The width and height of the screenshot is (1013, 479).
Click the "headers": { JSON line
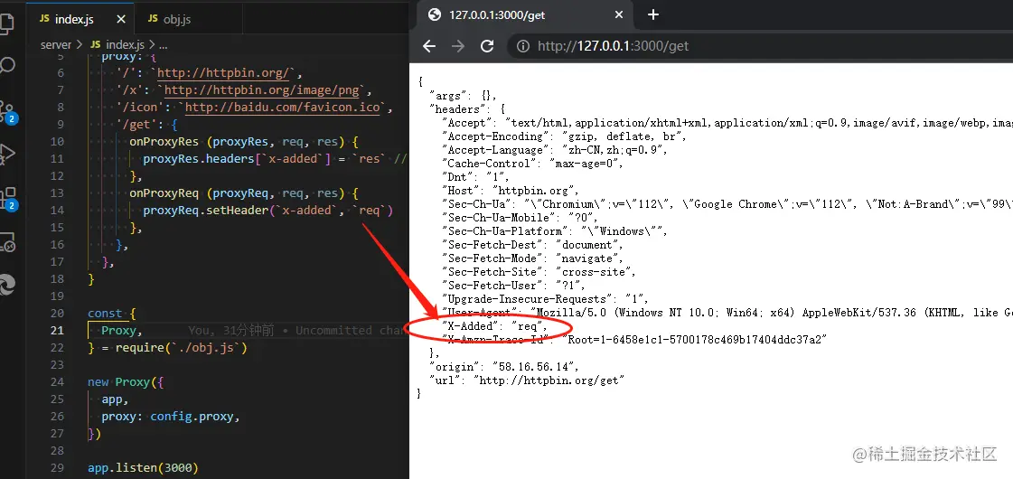click(467, 109)
